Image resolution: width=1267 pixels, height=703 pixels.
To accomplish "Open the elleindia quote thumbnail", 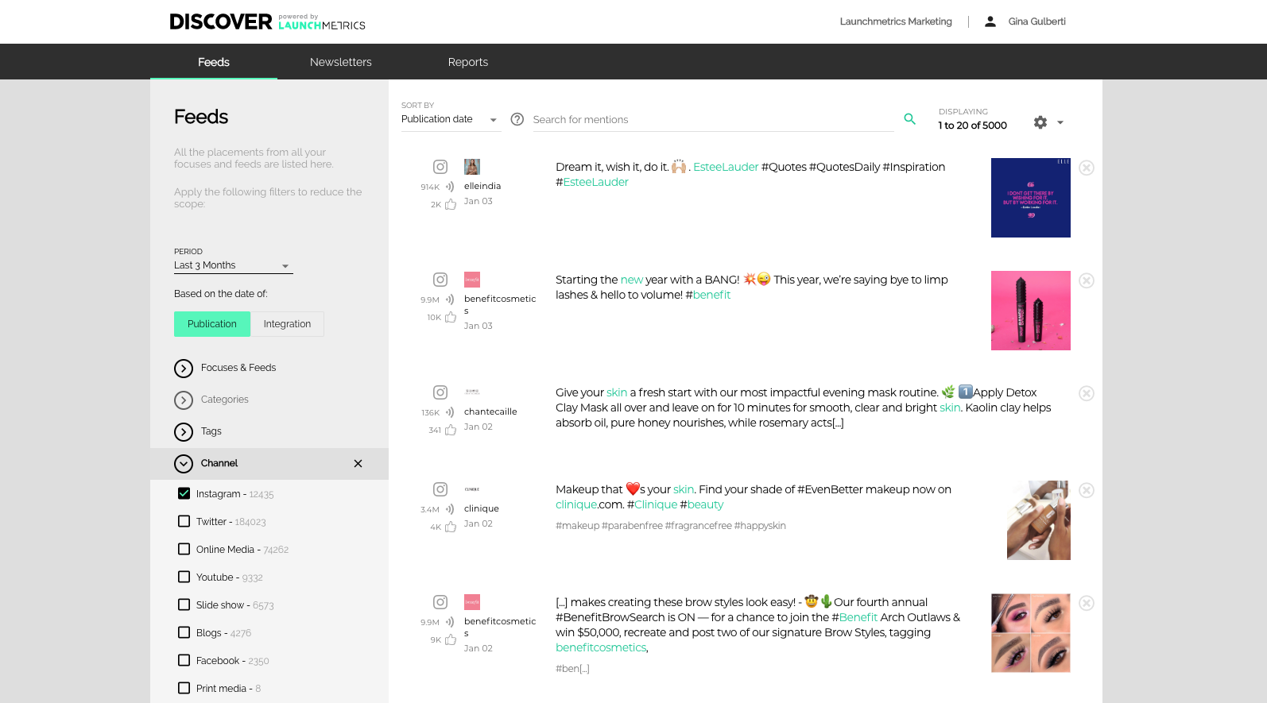I will point(1031,198).
